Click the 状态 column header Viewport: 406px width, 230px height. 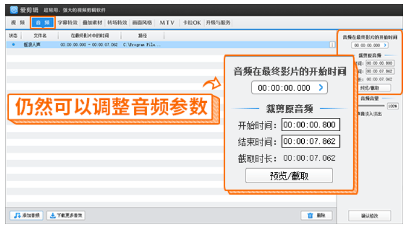13,36
